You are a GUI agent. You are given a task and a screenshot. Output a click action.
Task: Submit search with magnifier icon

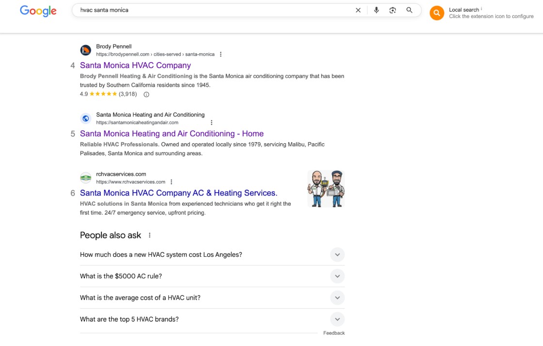point(409,10)
